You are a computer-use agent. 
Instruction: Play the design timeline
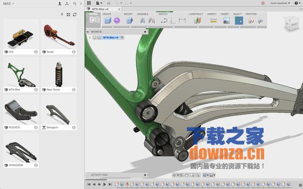[x=105, y=184]
